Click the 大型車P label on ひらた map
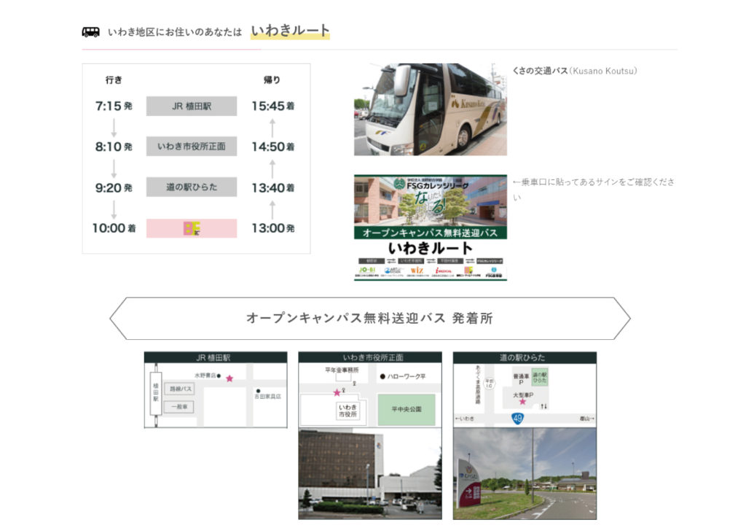Viewport: 746px width, 528px height. click(x=523, y=395)
